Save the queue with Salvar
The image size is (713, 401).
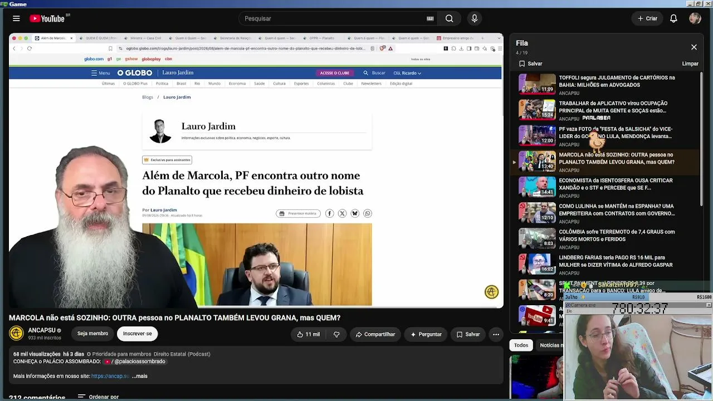[x=531, y=63]
